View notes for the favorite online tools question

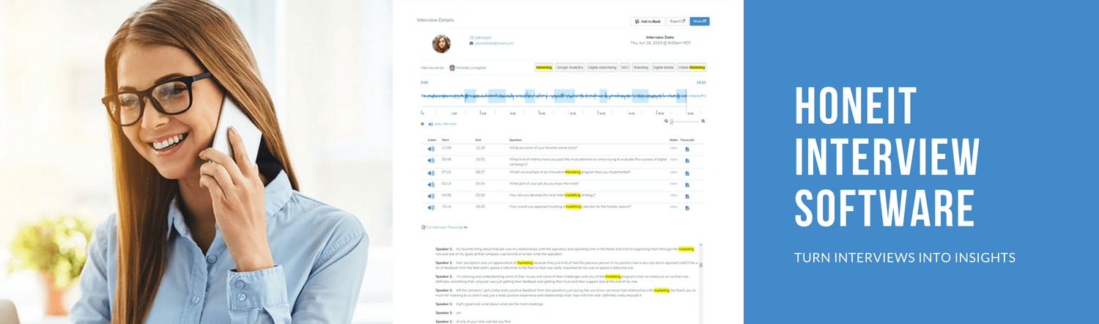(673, 148)
